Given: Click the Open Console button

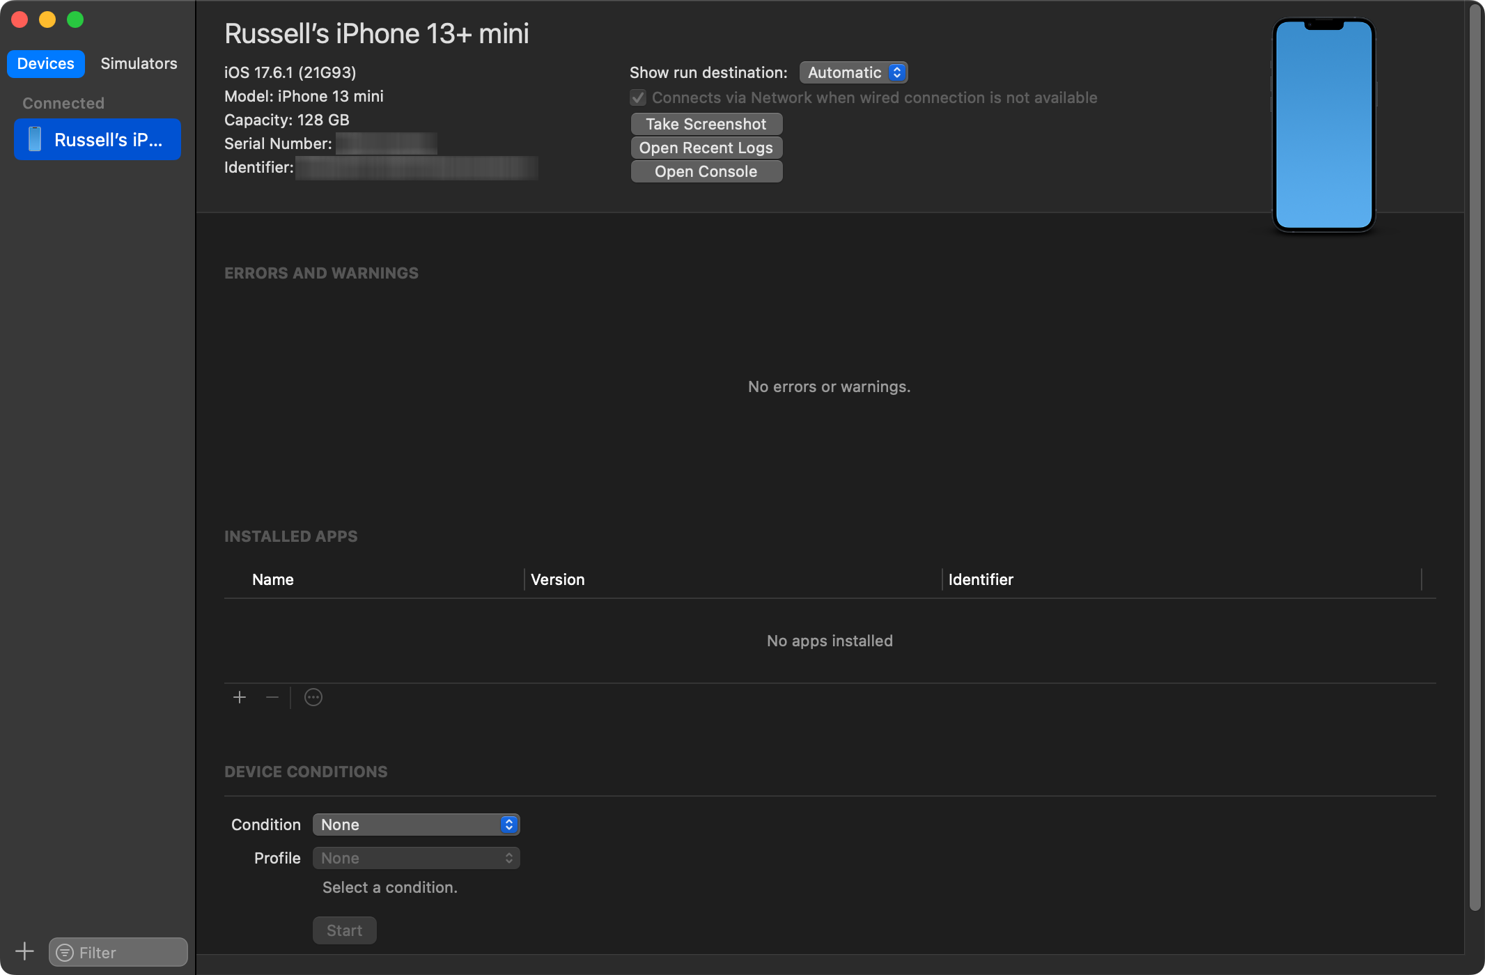Looking at the screenshot, I should click(706, 171).
